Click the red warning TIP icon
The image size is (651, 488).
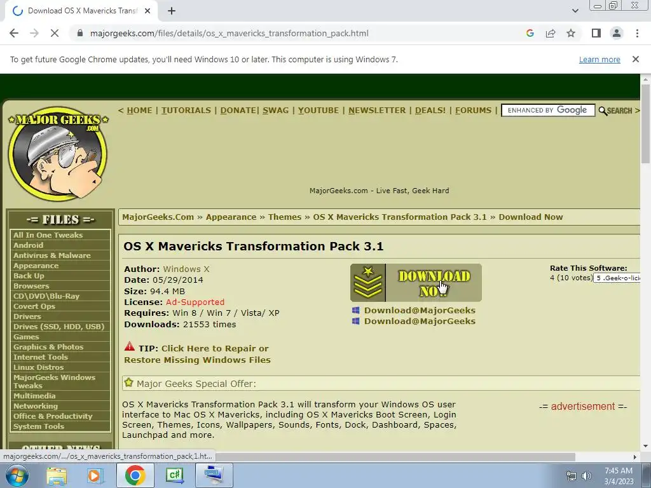click(x=129, y=346)
